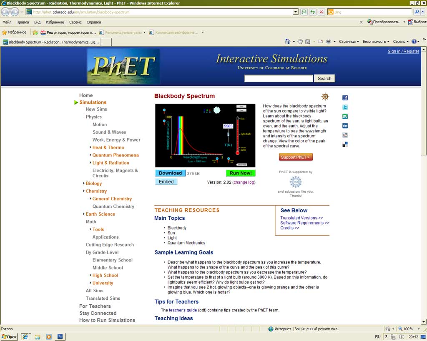Click the Help question mark icon

(414, 41)
